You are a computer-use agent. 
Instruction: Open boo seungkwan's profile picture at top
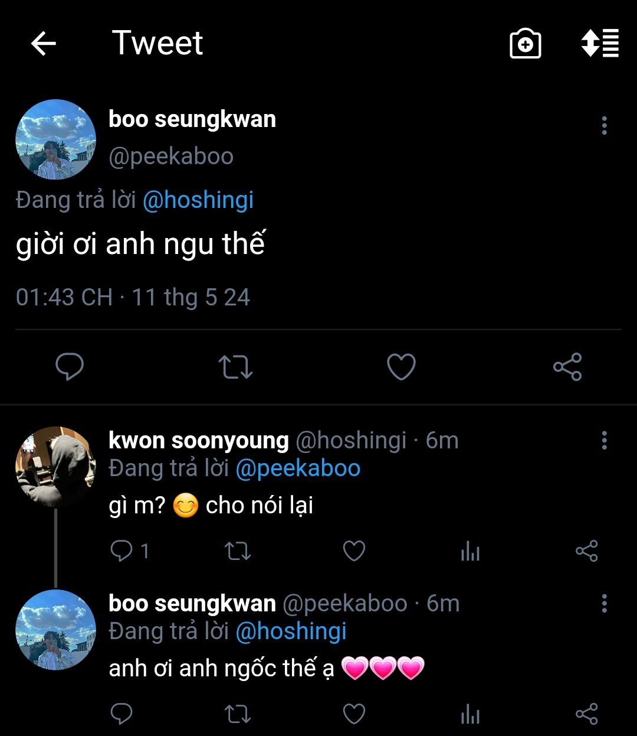pos(55,139)
